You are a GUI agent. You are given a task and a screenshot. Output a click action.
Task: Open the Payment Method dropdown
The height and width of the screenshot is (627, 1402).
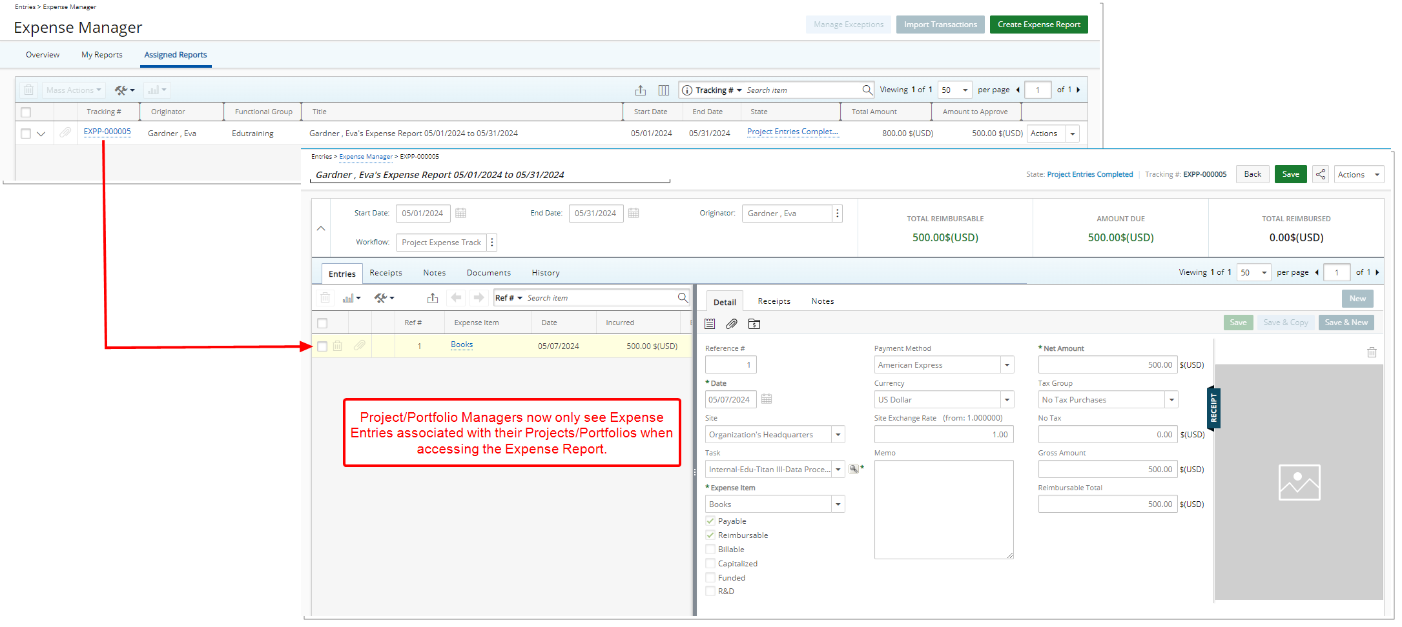(x=1007, y=365)
